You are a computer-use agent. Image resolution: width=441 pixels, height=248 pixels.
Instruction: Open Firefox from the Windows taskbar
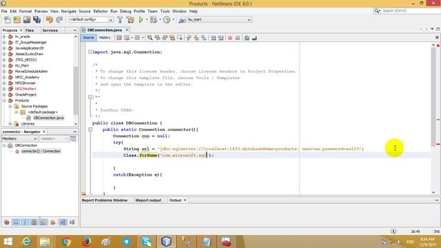coord(86,242)
